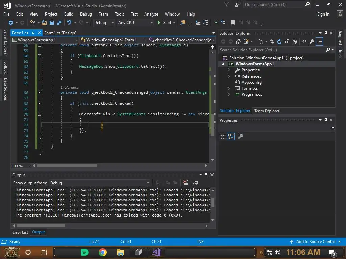
Task: Refresh Solution Explorer with the blue arrow
Action: pyautogui.click(x=279, y=41)
